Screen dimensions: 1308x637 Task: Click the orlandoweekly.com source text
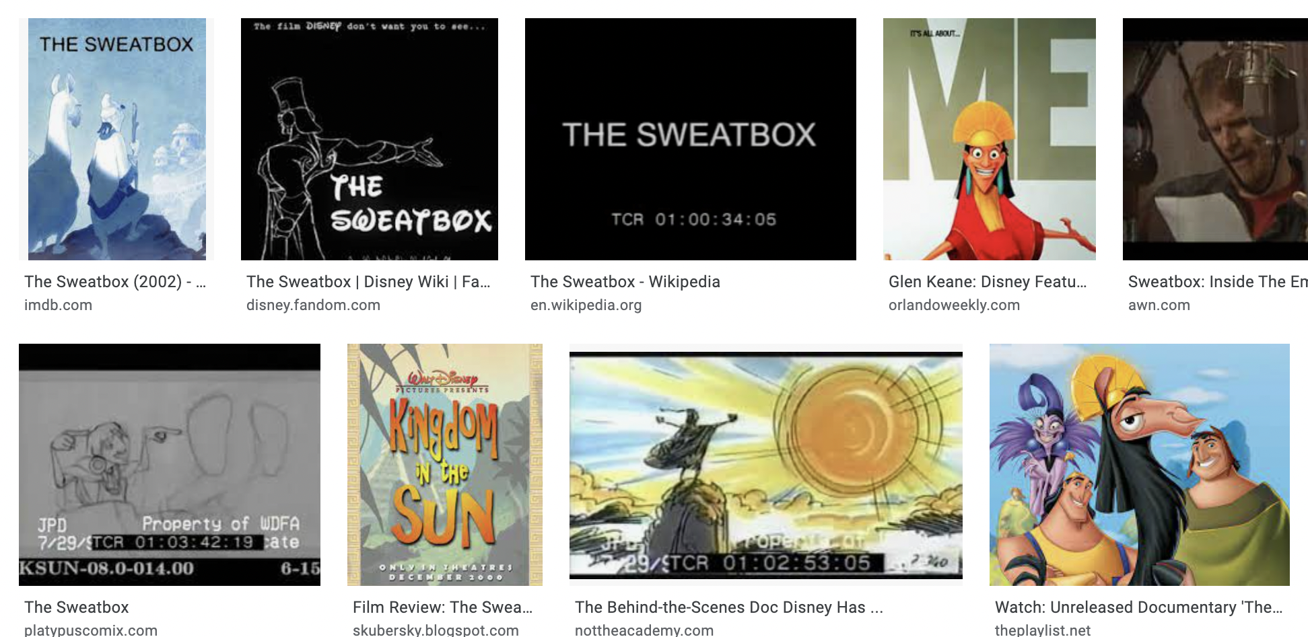pyautogui.click(x=955, y=305)
